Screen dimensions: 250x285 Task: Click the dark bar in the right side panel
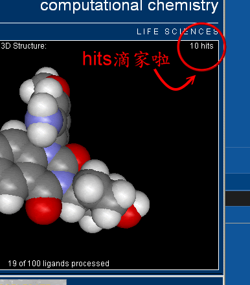[238, 198]
